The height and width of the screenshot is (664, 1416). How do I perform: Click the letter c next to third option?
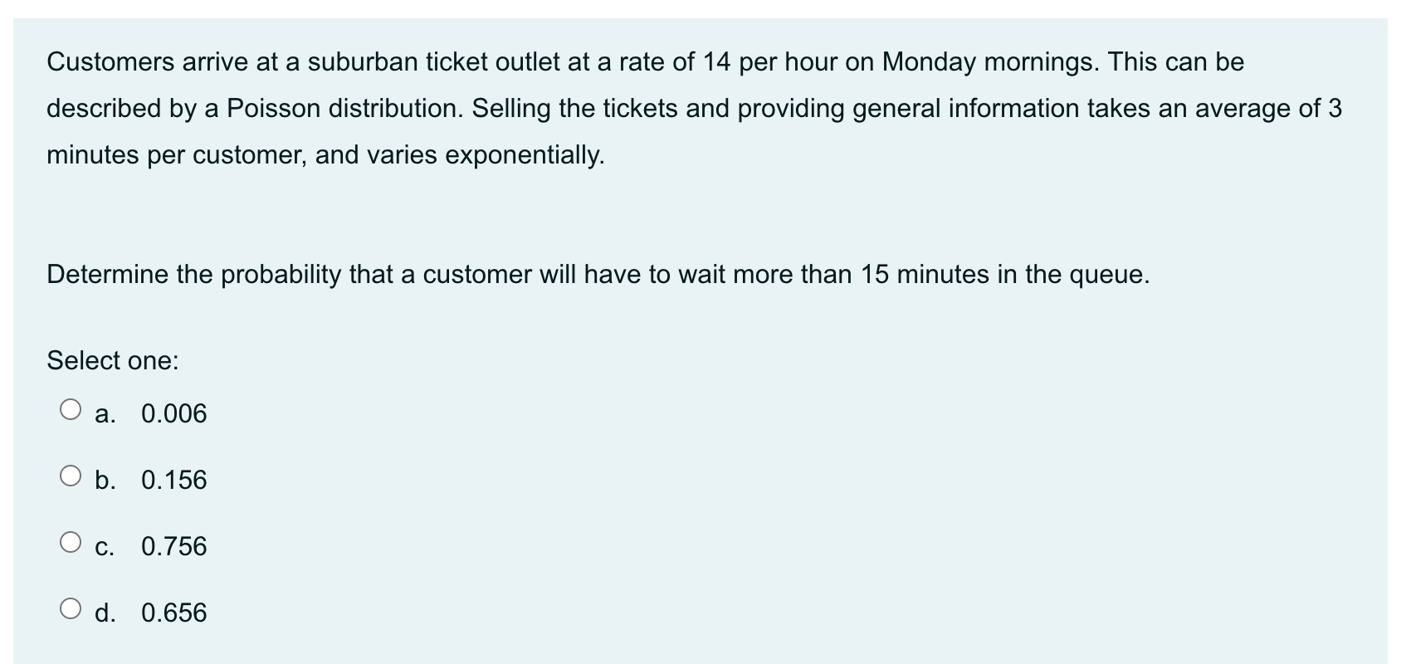pyautogui.click(x=105, y=546)
